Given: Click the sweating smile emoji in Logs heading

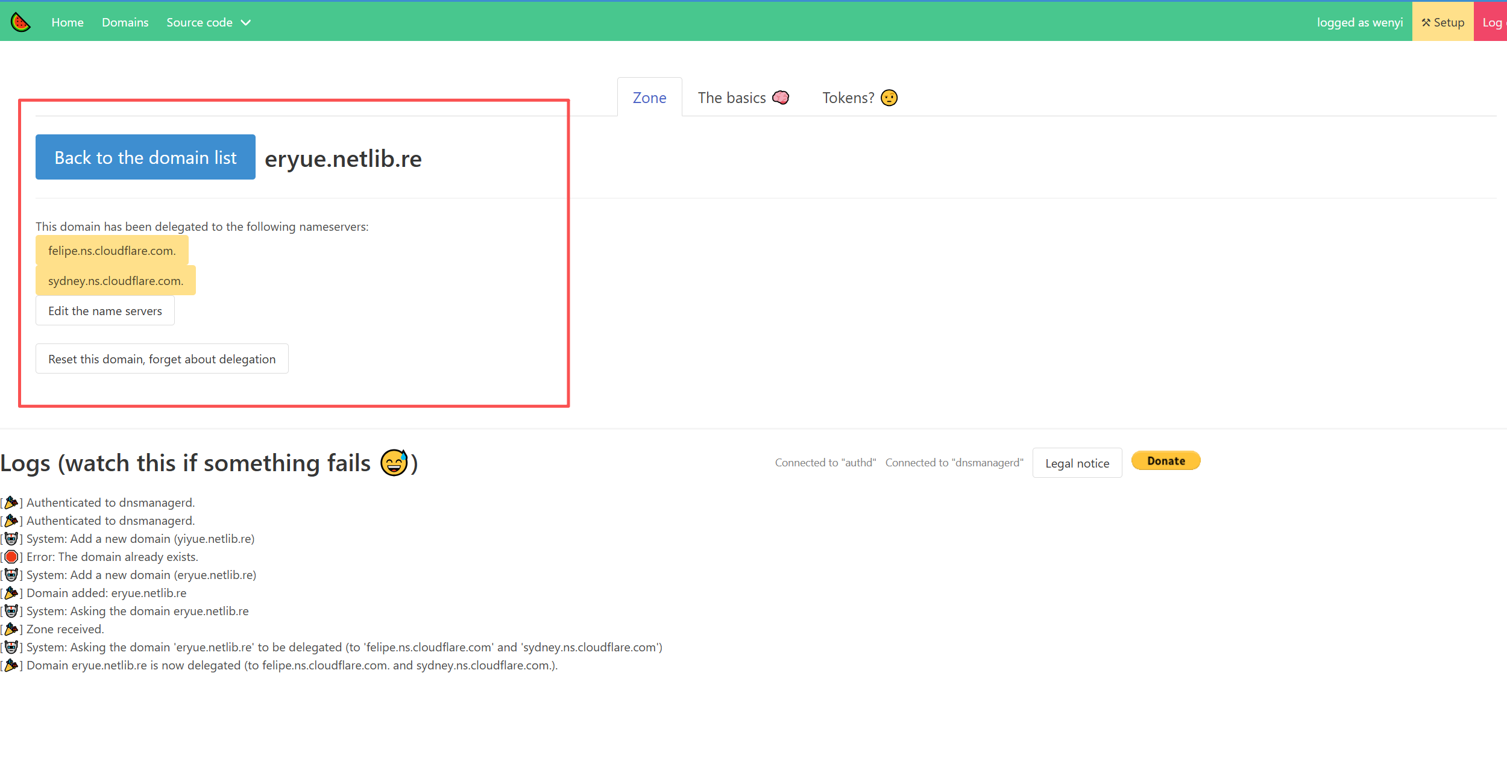Looking at the screenshot, I should pyautogui.click(x=394, y=463).
